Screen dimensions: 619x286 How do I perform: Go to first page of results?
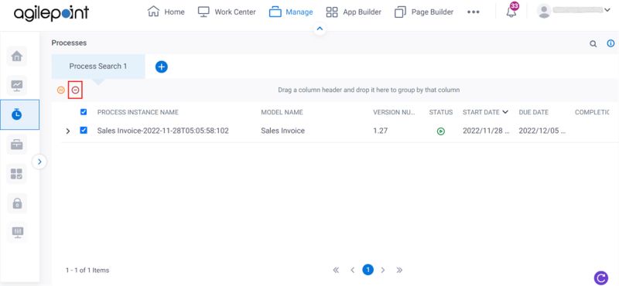(x=336, y=271)
